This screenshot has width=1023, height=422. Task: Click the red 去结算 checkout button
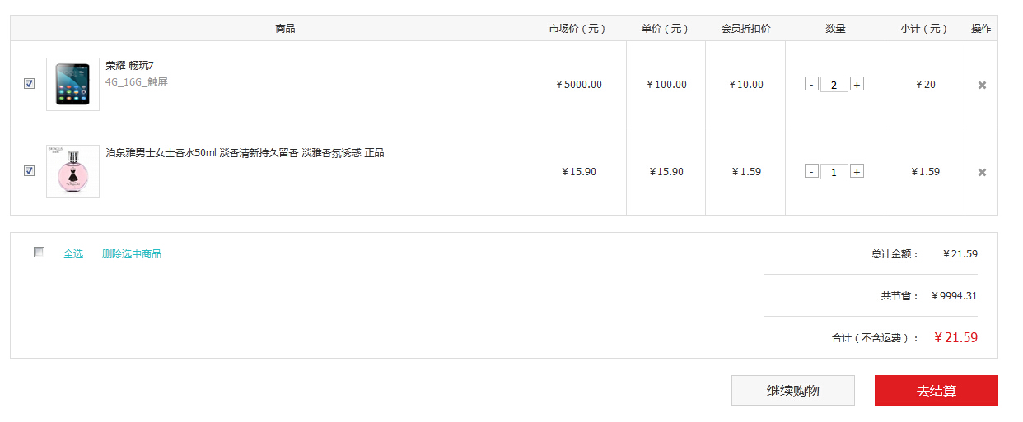[x=936, y=391]
